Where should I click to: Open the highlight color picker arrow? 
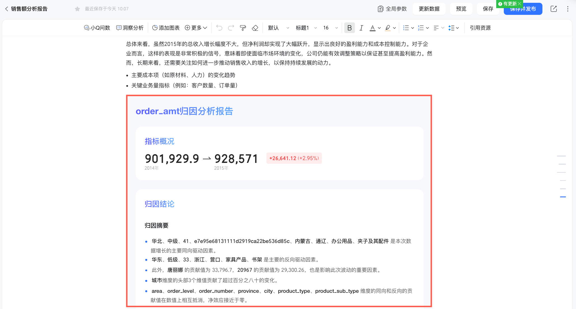click(x=394, y=28)
